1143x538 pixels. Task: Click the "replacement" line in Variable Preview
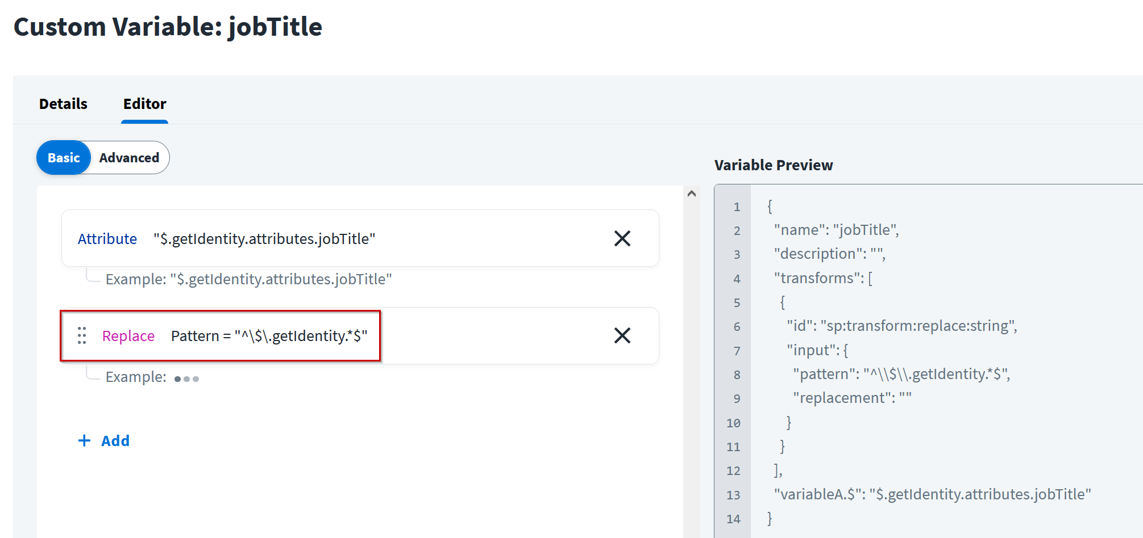(852, 398)
